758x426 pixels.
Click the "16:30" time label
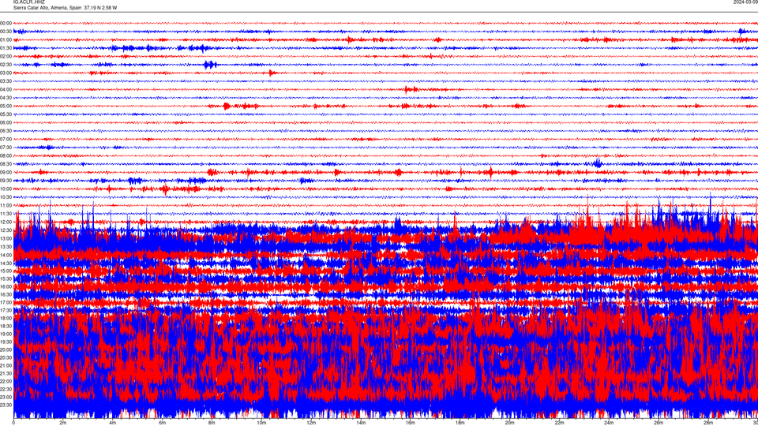coord(6,294)
